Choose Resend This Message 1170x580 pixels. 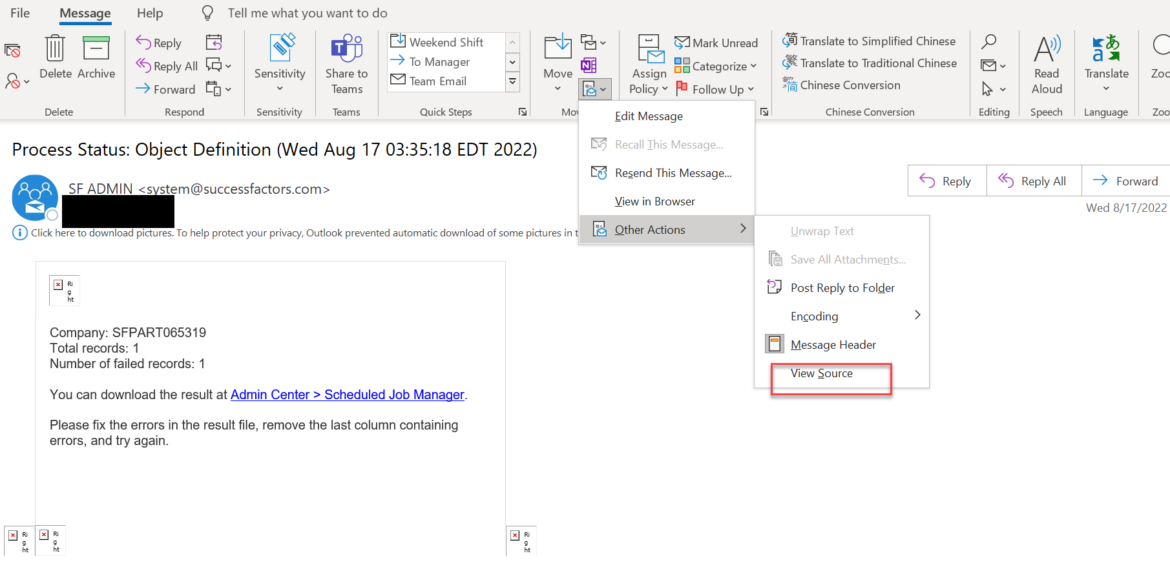click(x=667, y=173)
